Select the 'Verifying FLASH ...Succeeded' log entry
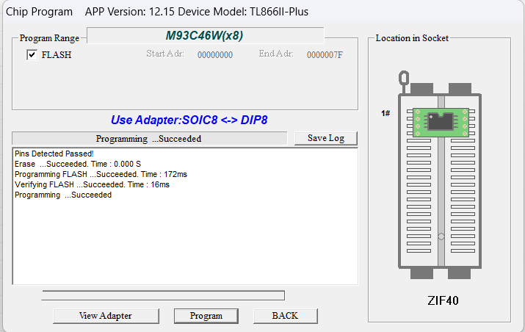Screen dimensions: 525x332 pos(92,184)
